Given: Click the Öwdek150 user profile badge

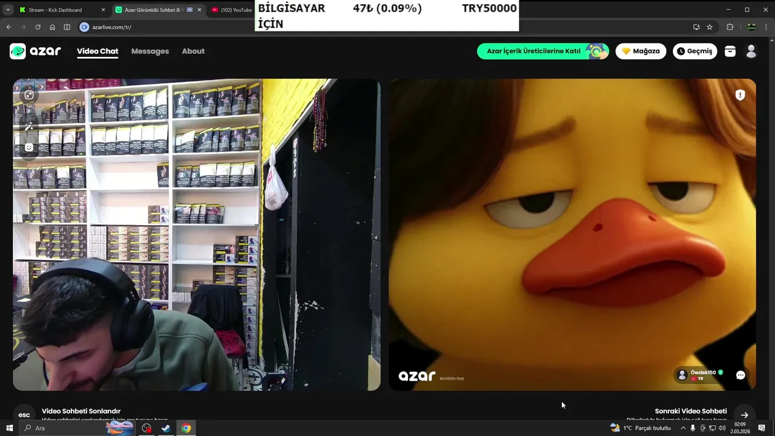Looking at the screenshot, I should coord(700,375).
